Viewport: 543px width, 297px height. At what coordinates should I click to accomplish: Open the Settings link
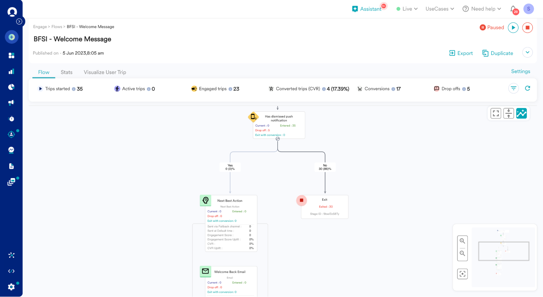click(x=520, y=71)
